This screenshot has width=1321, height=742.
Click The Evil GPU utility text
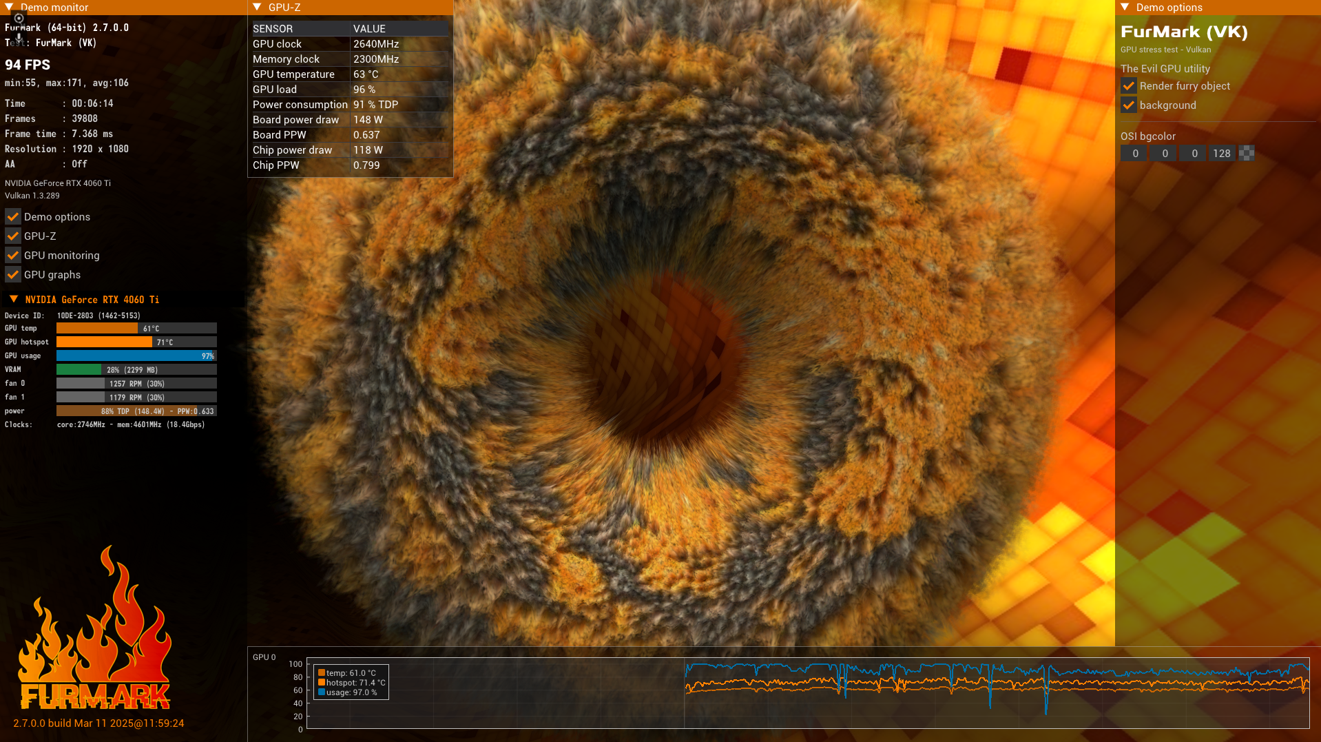[1165, 69]
